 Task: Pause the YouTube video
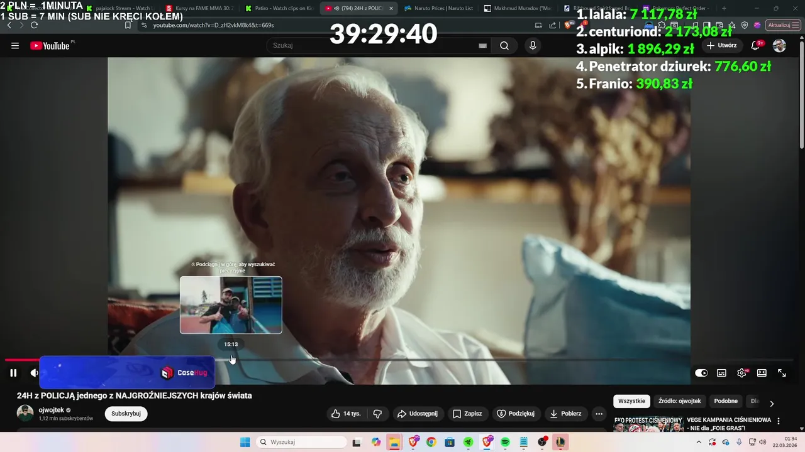[x=13, y=373]
